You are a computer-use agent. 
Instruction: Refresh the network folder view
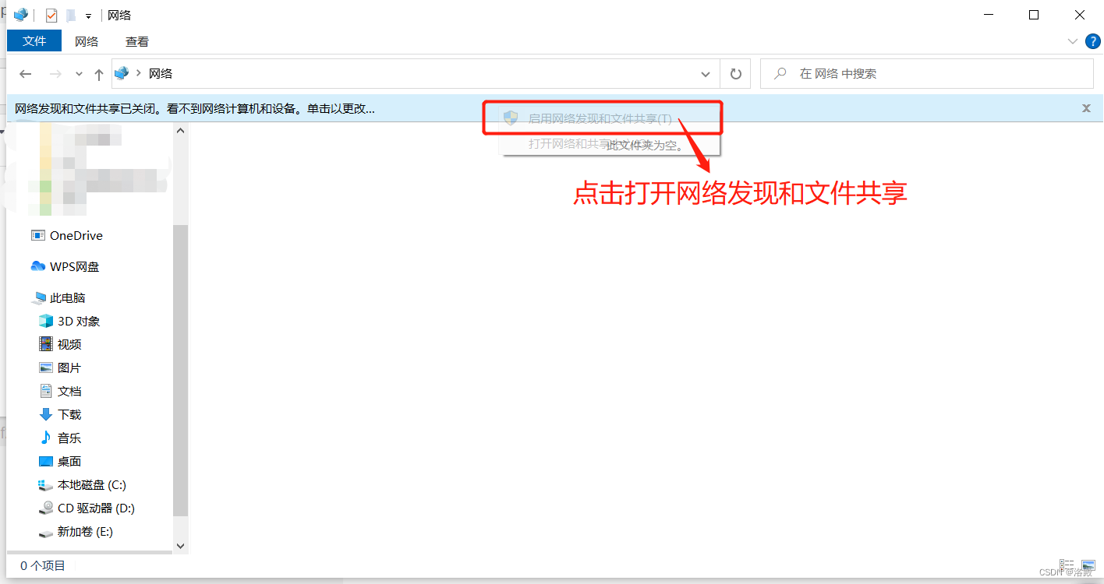[735, 74]
